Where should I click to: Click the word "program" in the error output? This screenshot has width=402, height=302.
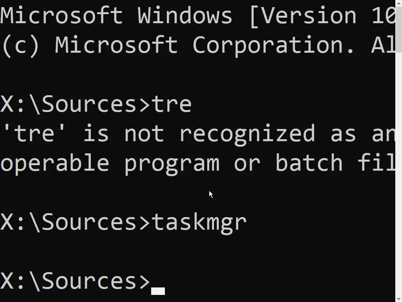tap(172, 163)
